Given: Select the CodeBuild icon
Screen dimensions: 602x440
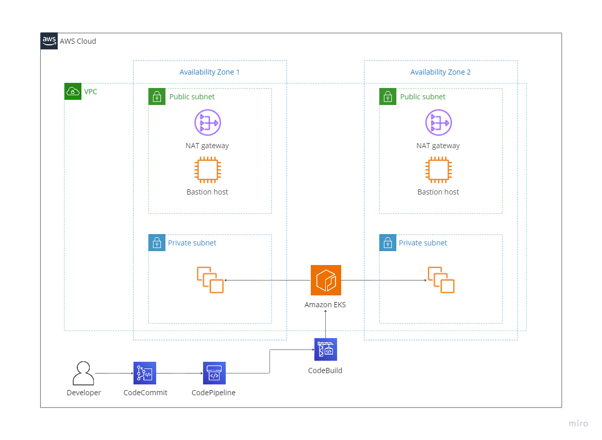Looking at the screenshot, I should point(326,349).
